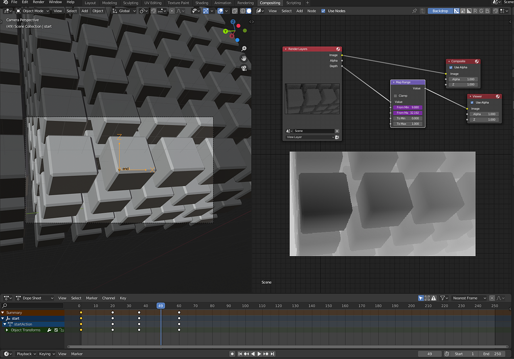Viewport: 514px width, 359px height.
Task: Open the Dope Sheet filter funnel icon
Action: (443, 298)
